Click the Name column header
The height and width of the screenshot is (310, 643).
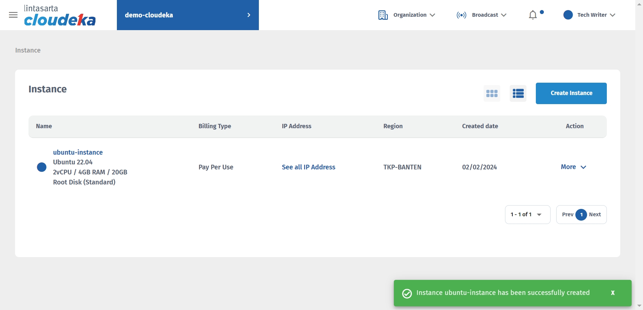[x=44, y=126]
